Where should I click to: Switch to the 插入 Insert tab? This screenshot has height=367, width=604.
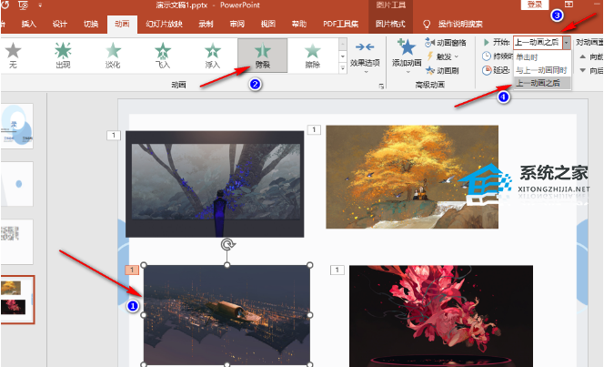[28, 24]
